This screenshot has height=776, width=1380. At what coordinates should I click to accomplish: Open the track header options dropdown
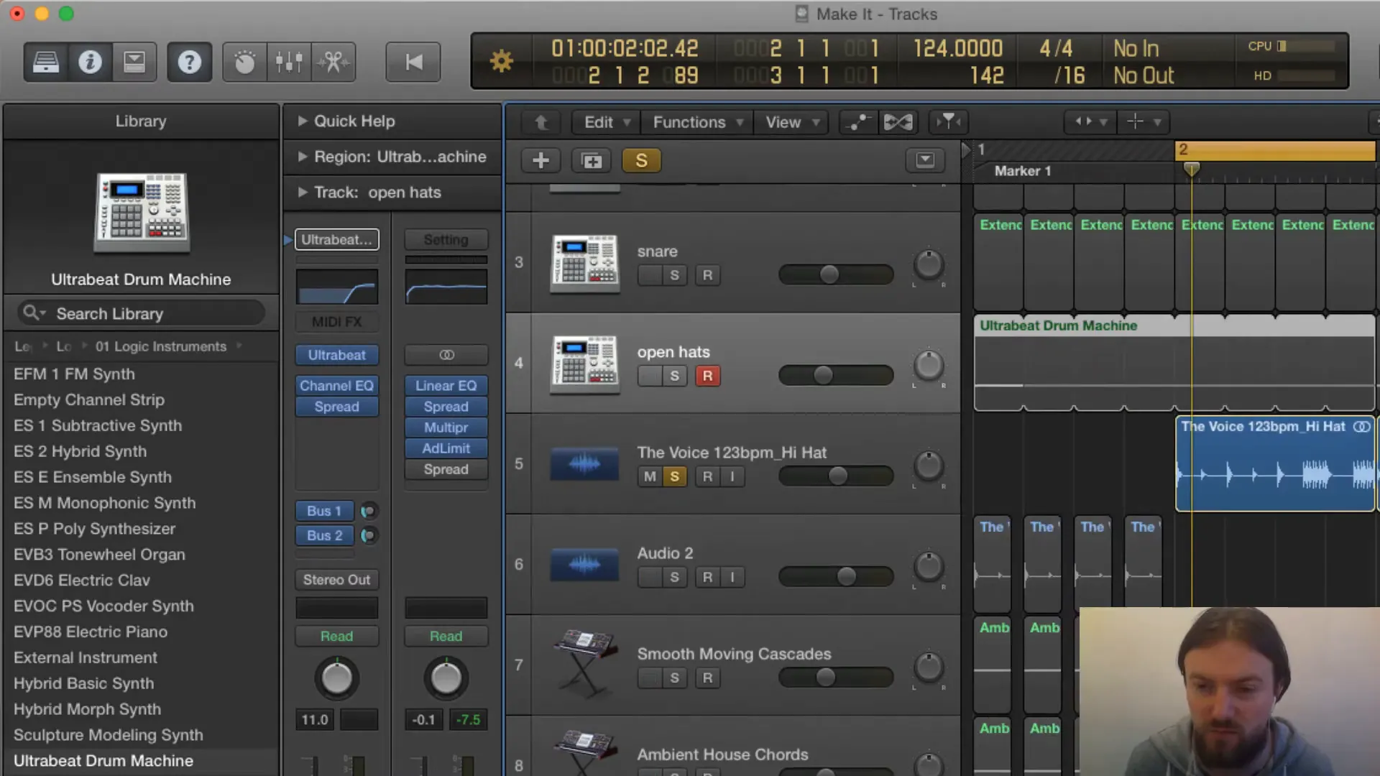925,160
